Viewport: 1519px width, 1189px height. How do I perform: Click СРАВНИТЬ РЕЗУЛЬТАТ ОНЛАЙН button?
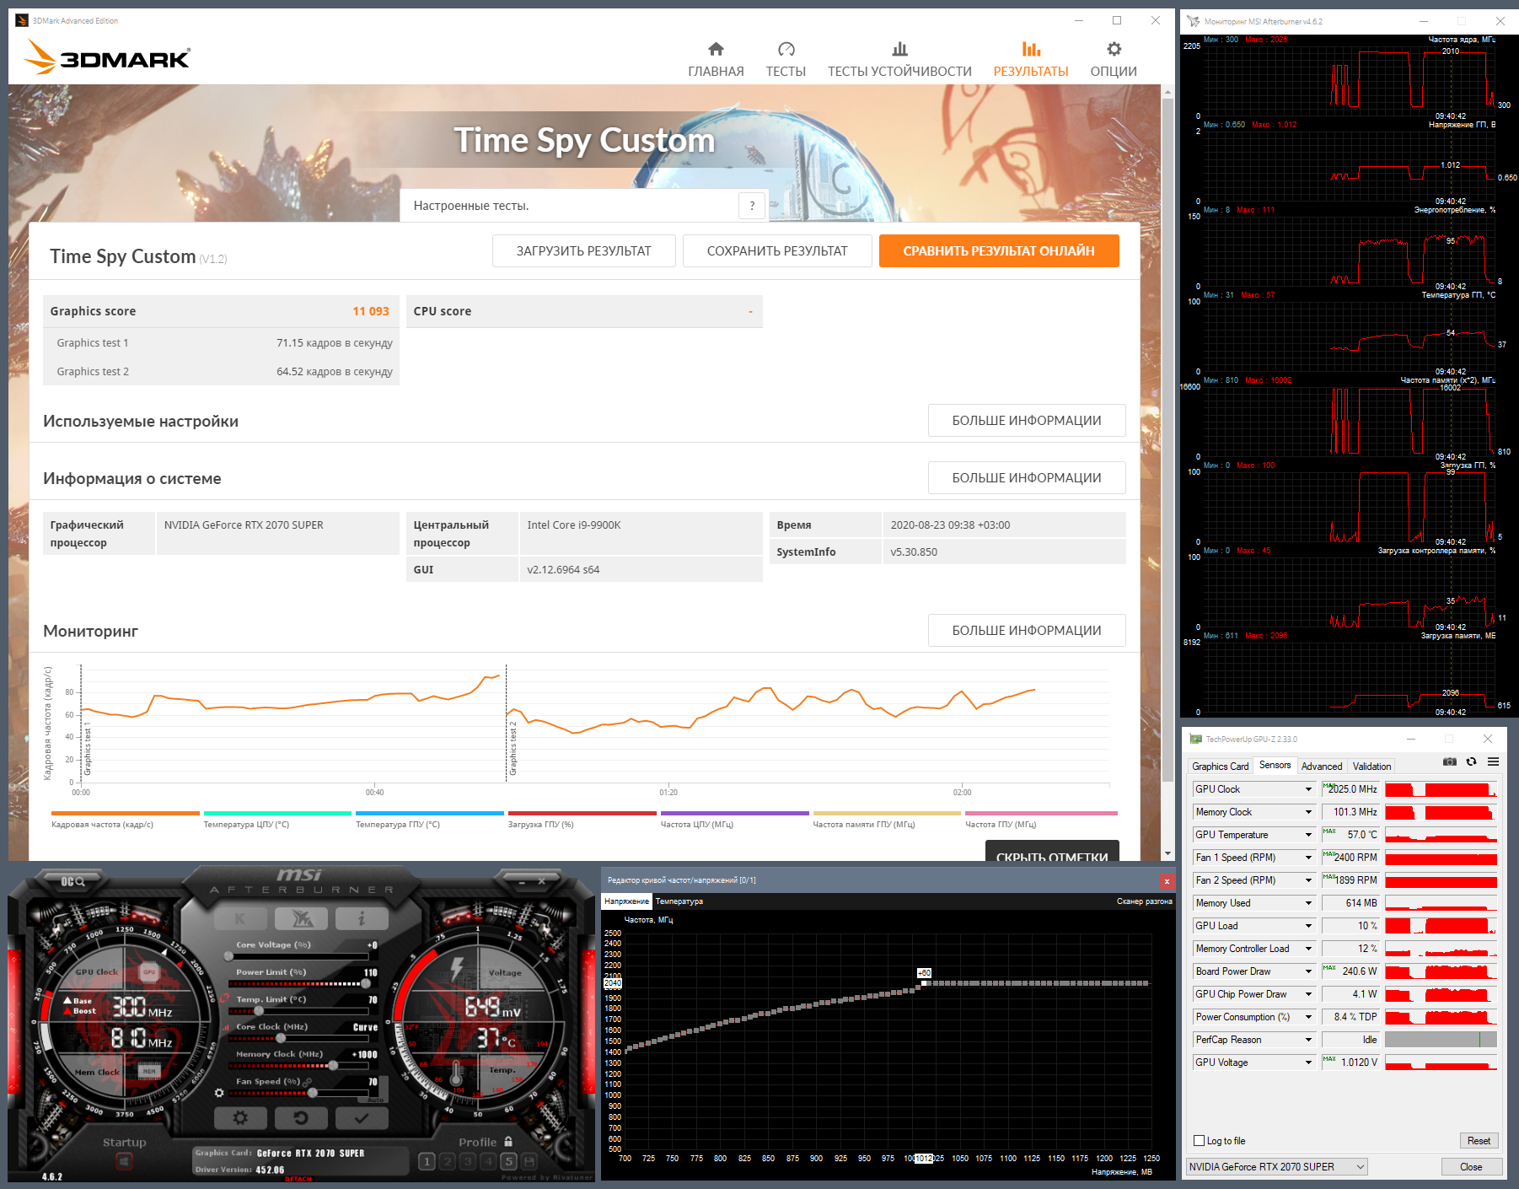(999, 250)
